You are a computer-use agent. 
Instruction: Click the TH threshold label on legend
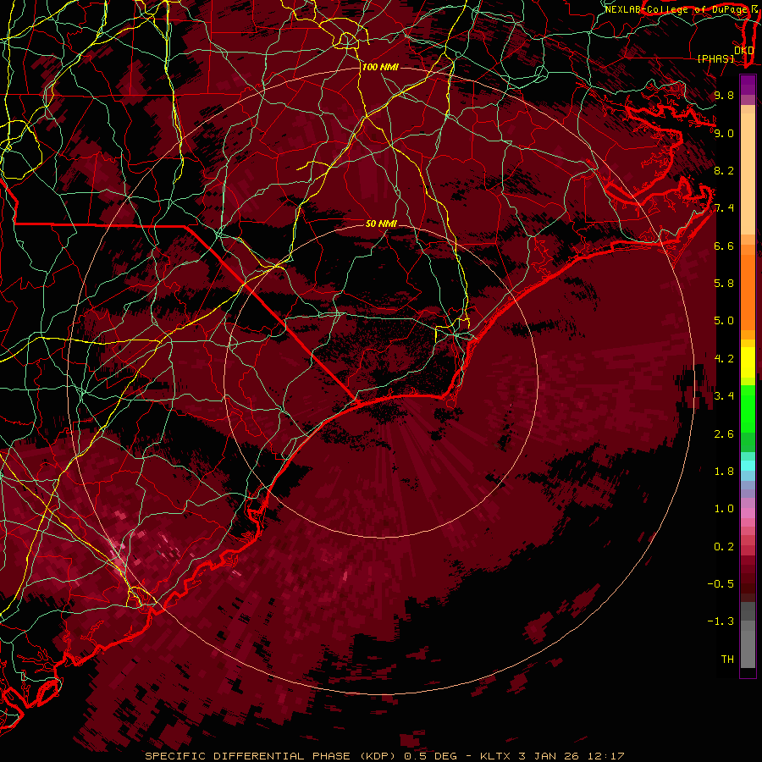(727, 660)
